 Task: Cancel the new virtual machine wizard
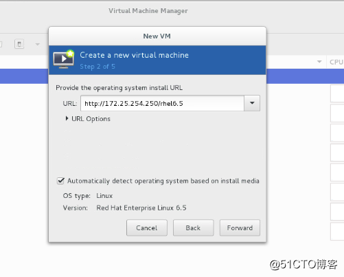pos(147,228)
